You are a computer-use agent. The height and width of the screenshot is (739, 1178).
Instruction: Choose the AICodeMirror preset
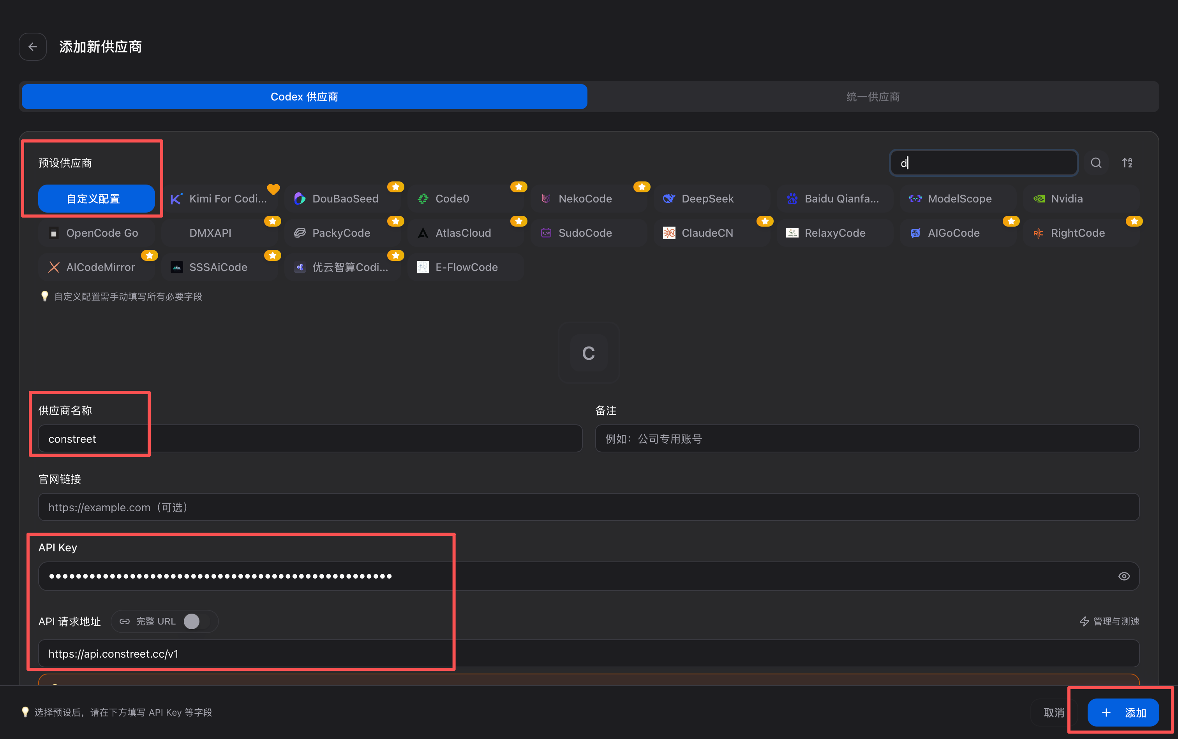click(96, 267)
